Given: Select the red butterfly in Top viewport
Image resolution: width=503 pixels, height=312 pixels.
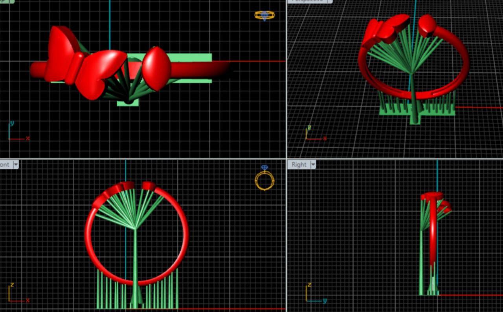Looking at the screenshot, I should 84,63.
